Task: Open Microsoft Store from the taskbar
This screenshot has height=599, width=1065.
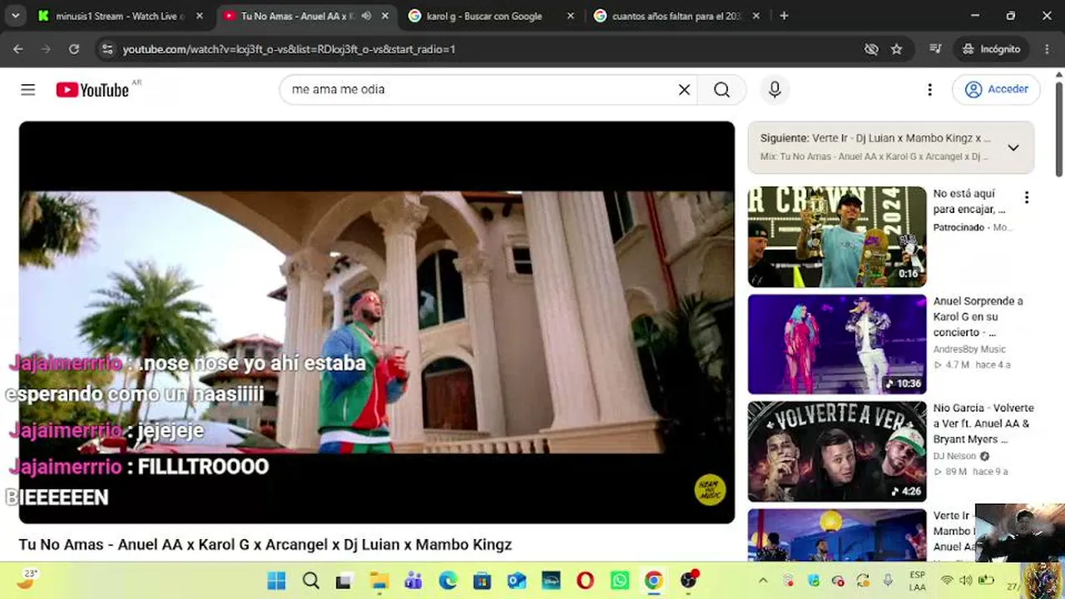Action: [x=483, y=581]
